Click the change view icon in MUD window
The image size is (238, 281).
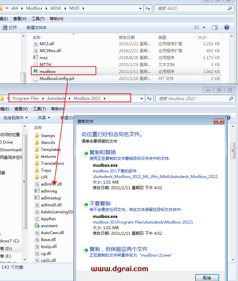click(197, 27)
